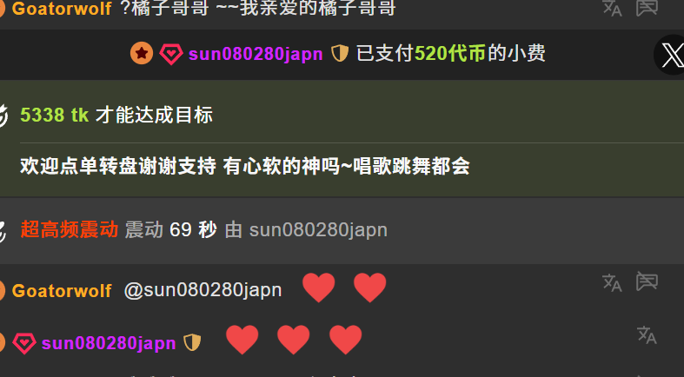Viewport: 684px width, 377px height.
Task: Click the 超高频震动 label
Action: (x=70, y=229)
